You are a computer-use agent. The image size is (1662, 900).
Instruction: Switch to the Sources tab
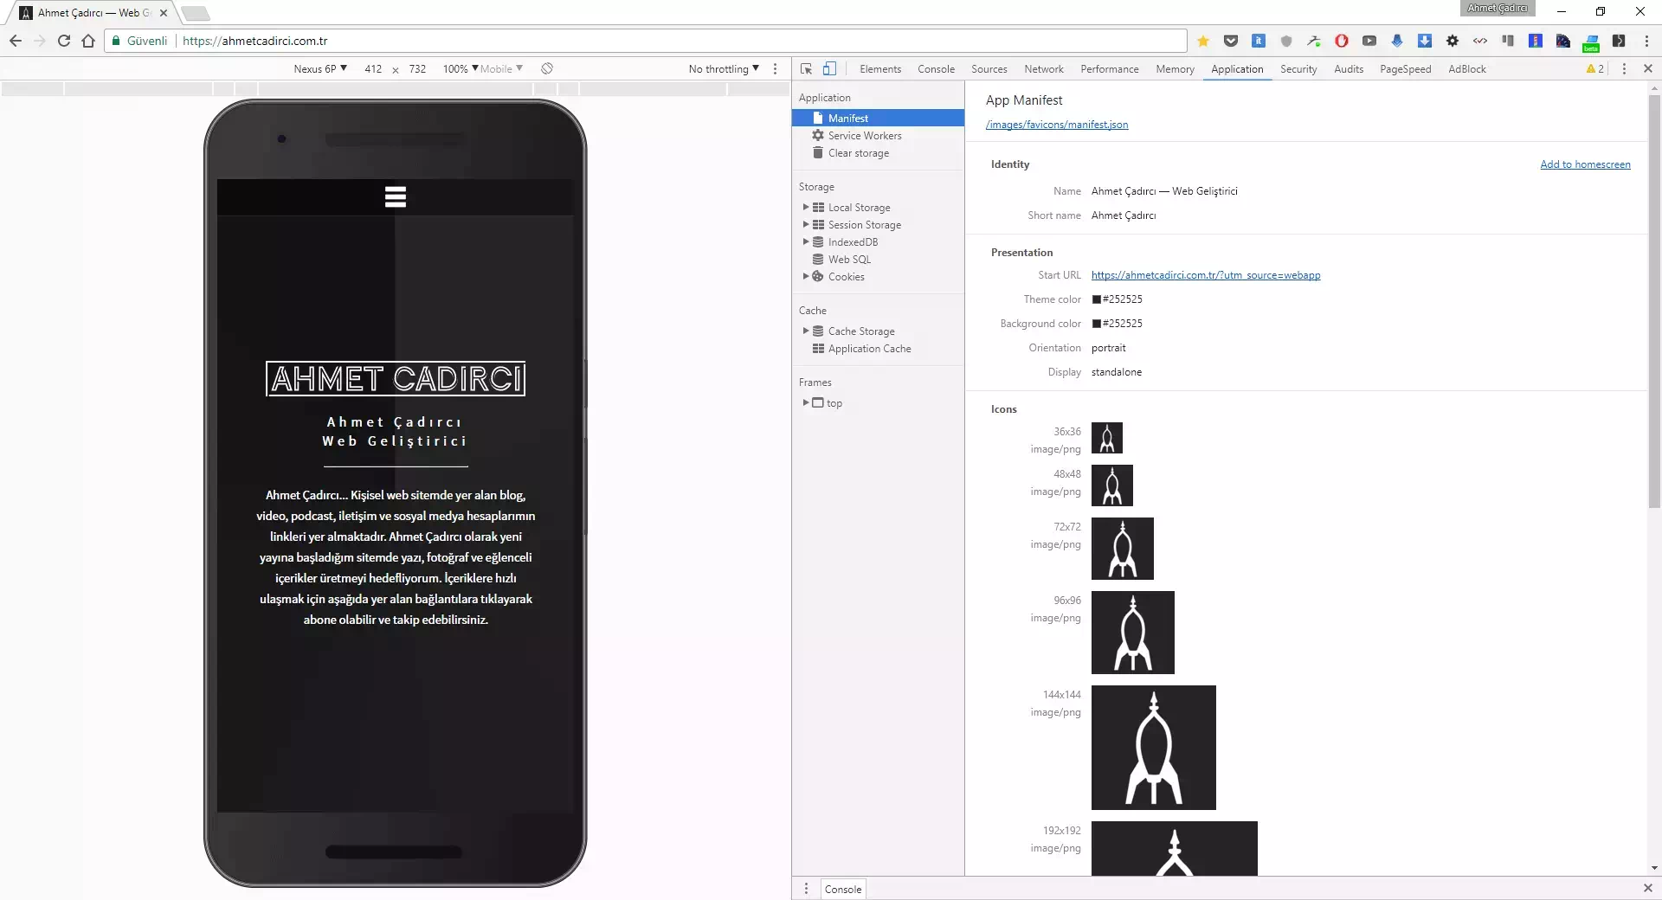tap(989, 69)
